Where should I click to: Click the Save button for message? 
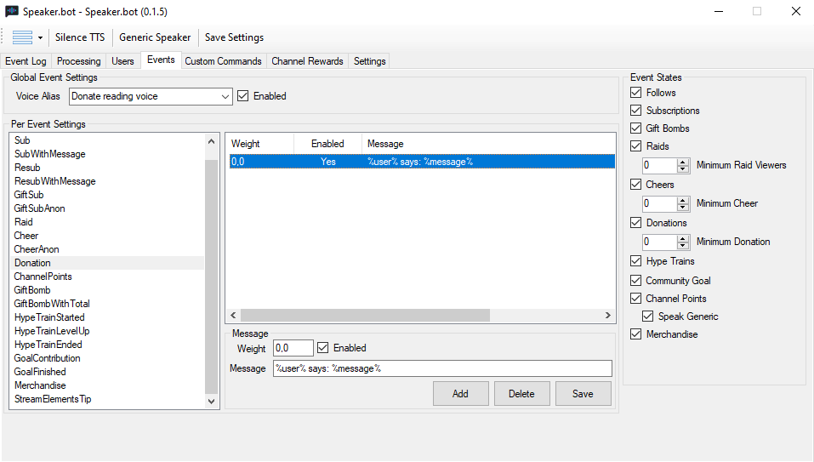click(x=583, y=394)
